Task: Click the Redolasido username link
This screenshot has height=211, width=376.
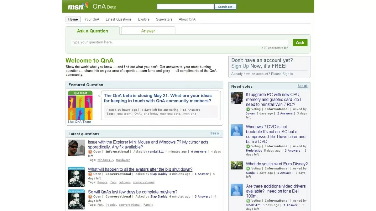Action: 254,151
